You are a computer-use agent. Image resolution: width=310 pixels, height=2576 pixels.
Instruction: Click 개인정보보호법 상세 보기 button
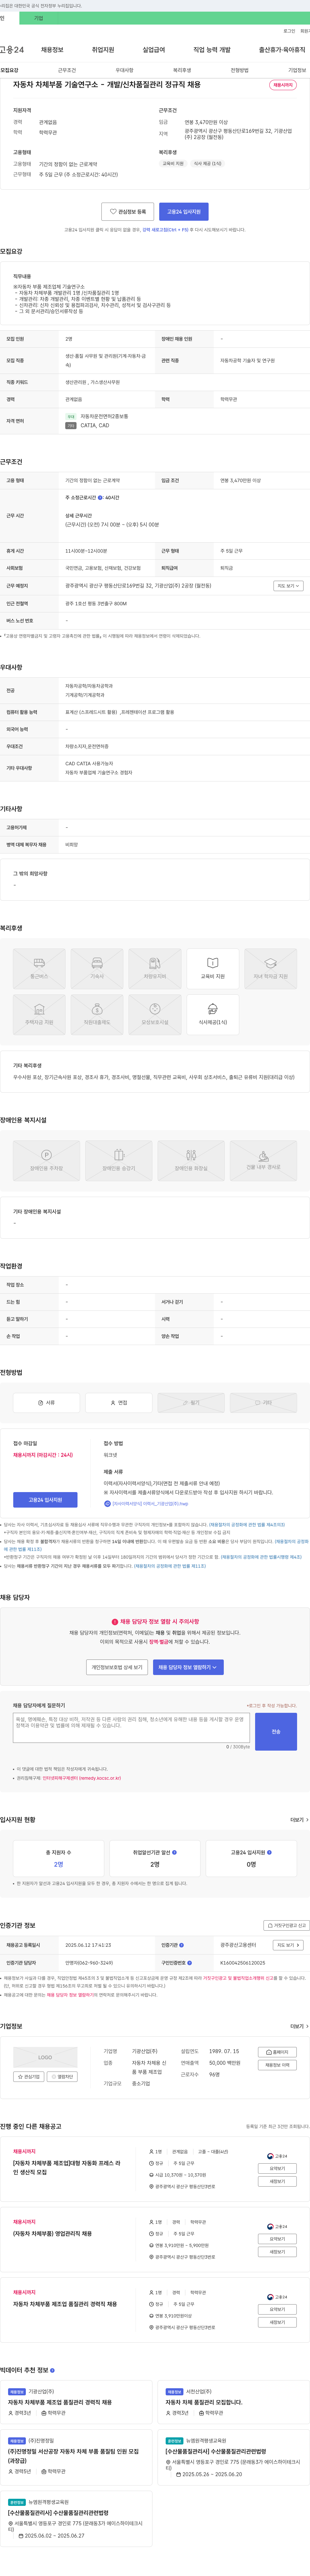coord(117,1667)
